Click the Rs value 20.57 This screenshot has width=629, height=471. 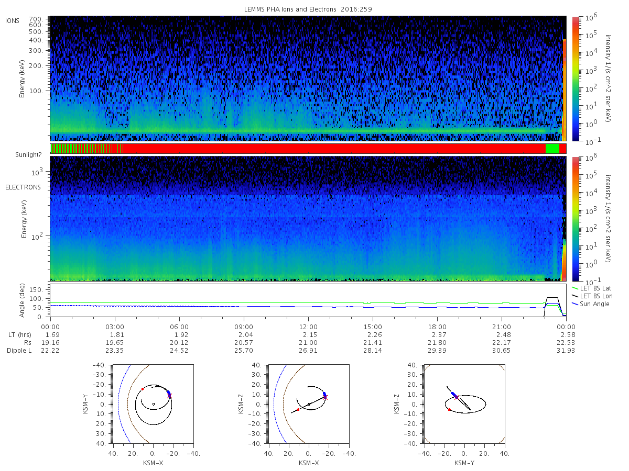244,343
